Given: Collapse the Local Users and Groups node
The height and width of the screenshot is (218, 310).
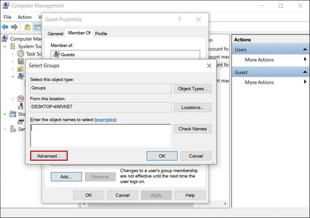Looking at the screenshot, I should tap(13, 77).
